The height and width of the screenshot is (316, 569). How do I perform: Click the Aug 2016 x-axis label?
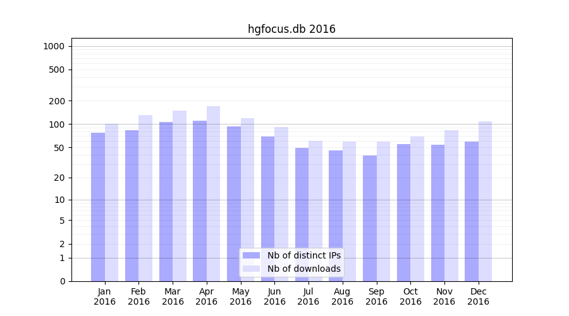click(x=343, y=296)
